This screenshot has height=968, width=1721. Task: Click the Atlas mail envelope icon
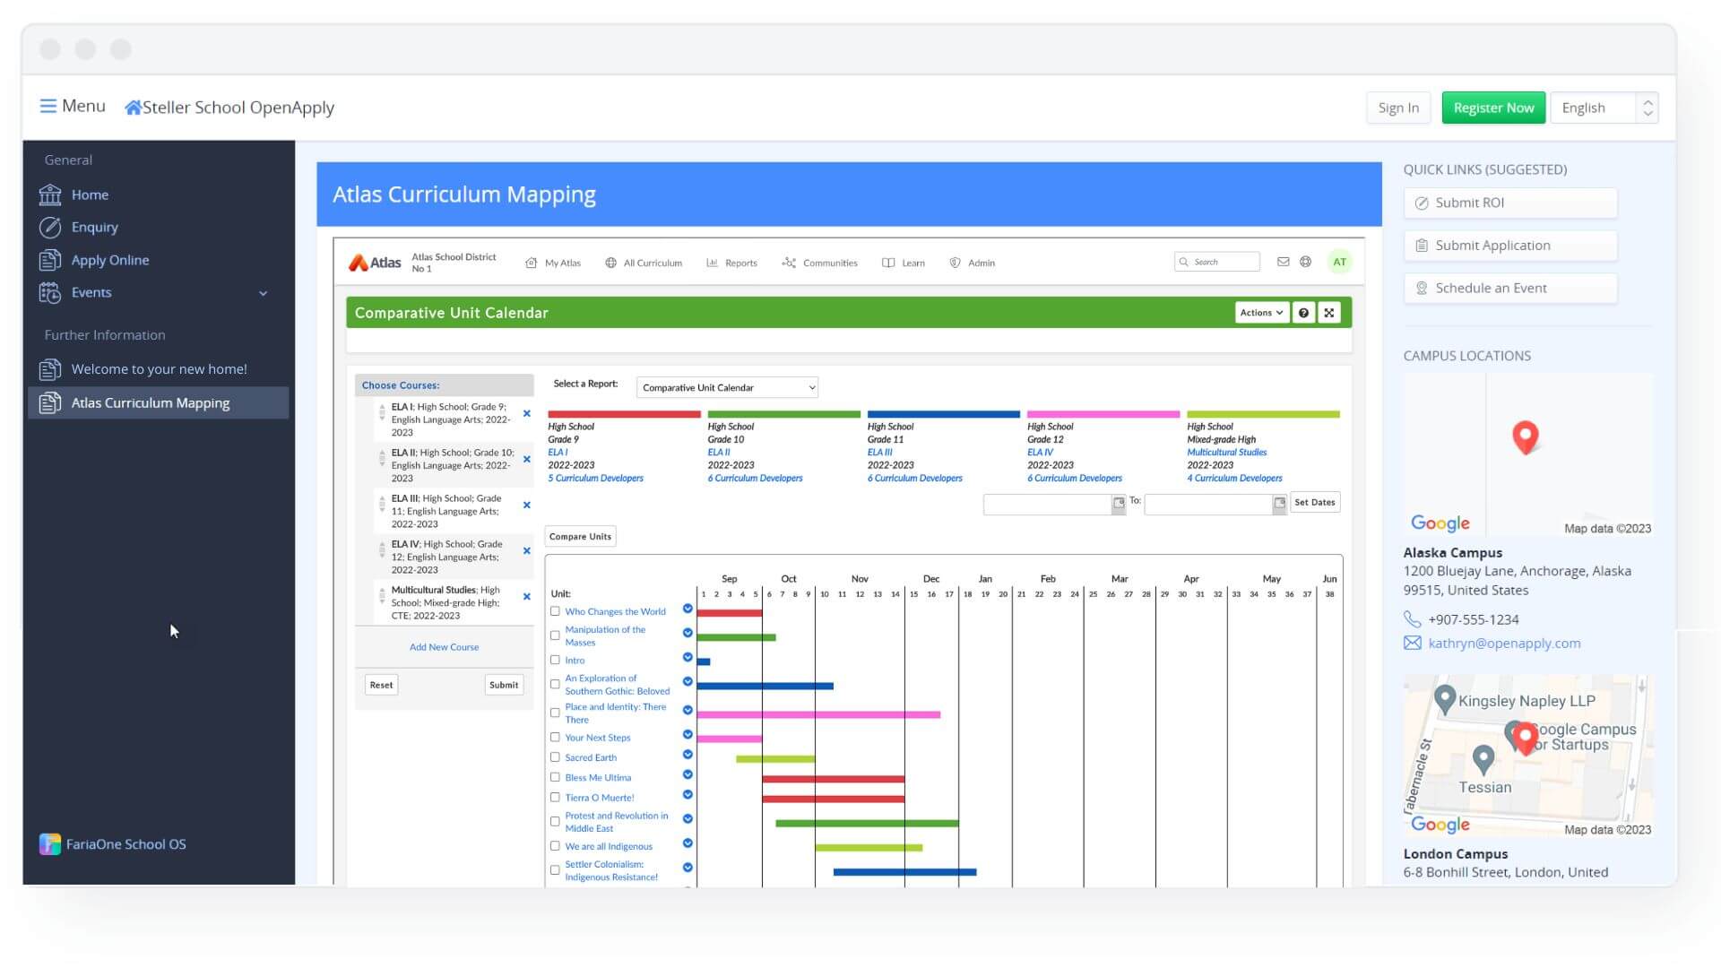(x=1283, y=263)
